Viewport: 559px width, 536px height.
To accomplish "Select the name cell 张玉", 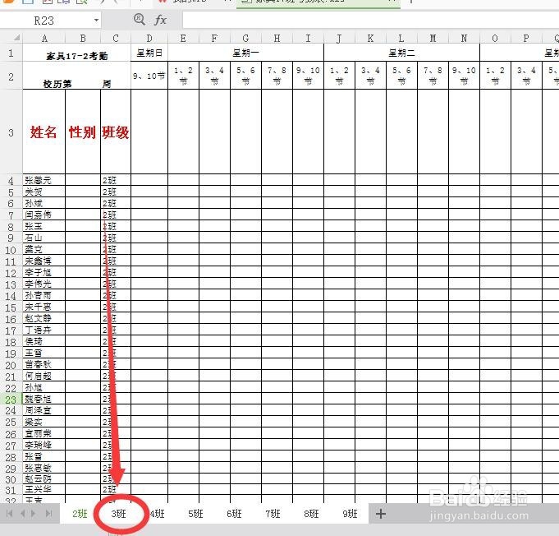I will point(44,226).
